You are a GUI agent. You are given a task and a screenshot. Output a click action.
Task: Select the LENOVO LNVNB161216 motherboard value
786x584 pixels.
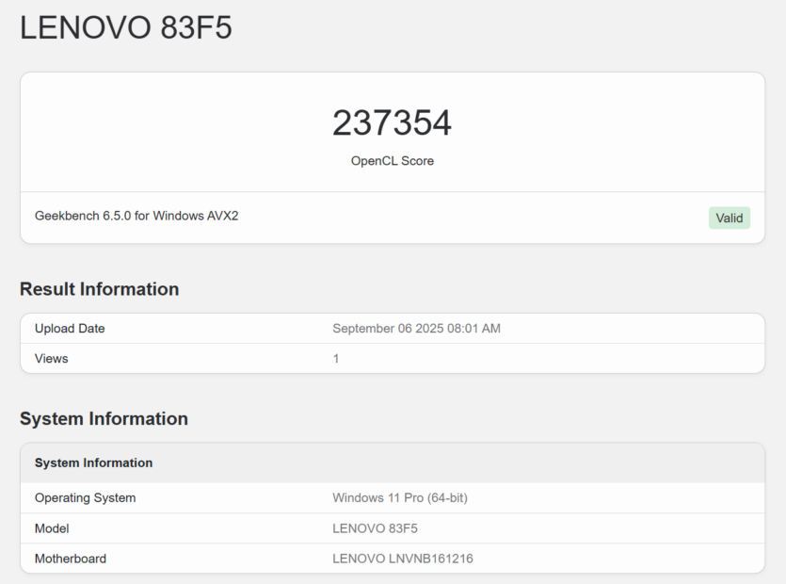[x=403, y=559]
